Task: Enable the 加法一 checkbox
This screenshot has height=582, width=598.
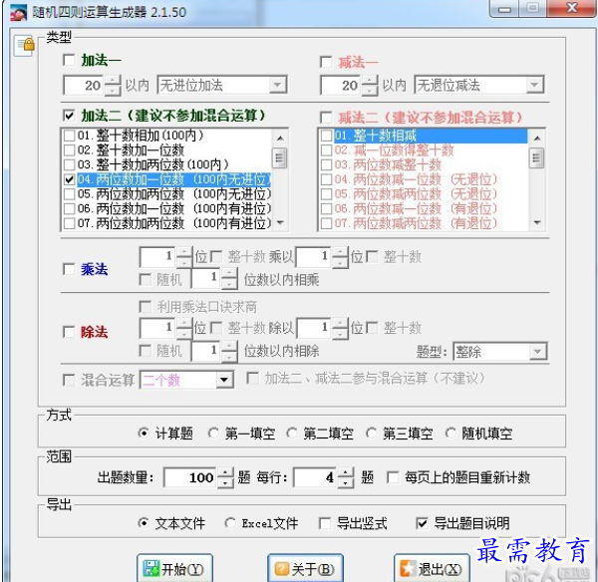Action: coord(69,60)
